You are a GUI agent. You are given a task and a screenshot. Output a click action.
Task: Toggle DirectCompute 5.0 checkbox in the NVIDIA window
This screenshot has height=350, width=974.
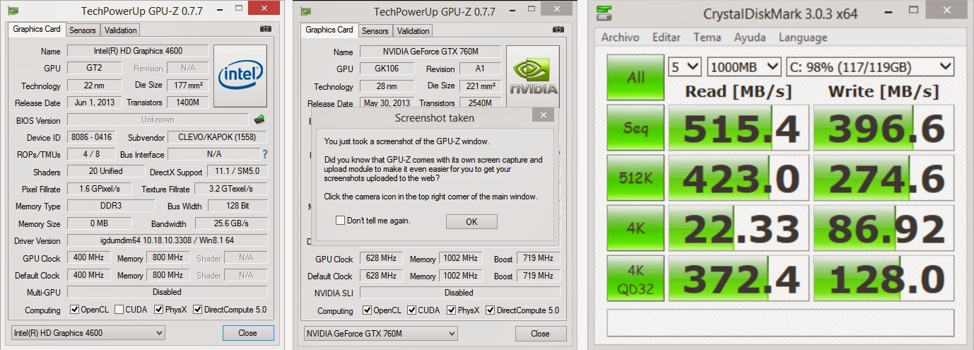point(490,310)
